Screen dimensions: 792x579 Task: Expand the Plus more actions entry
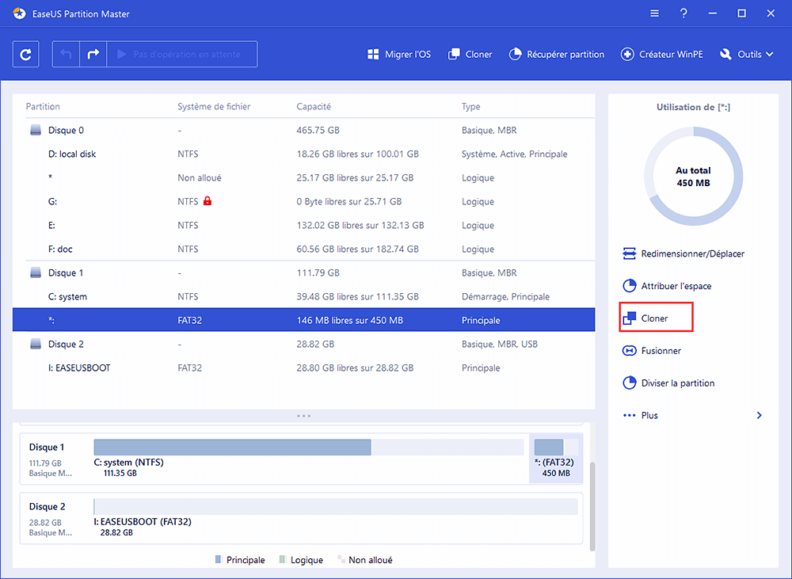692,415
